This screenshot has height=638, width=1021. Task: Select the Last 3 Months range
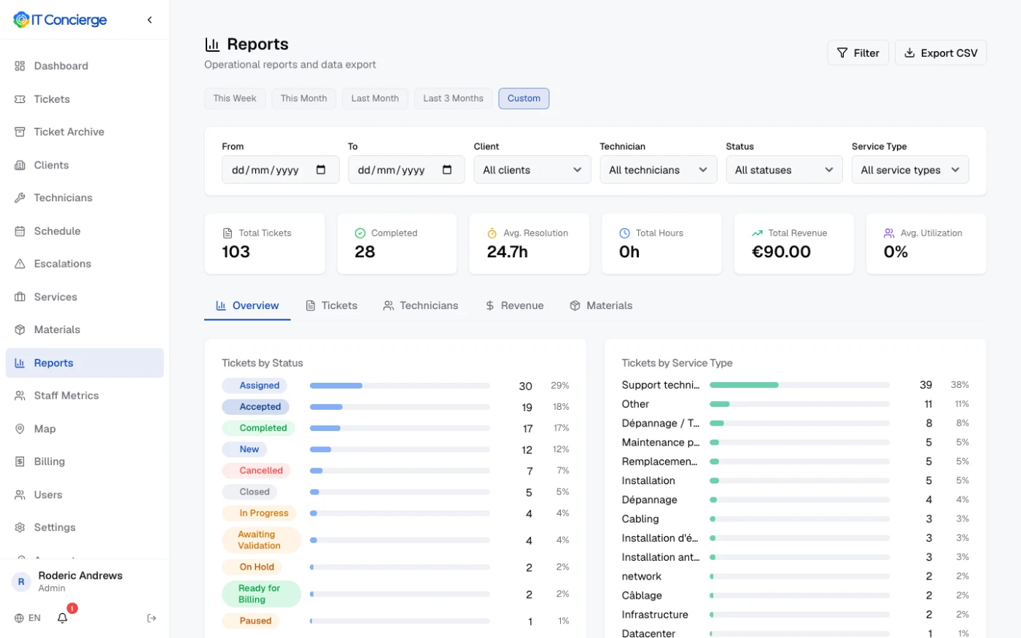coord(453,98)
